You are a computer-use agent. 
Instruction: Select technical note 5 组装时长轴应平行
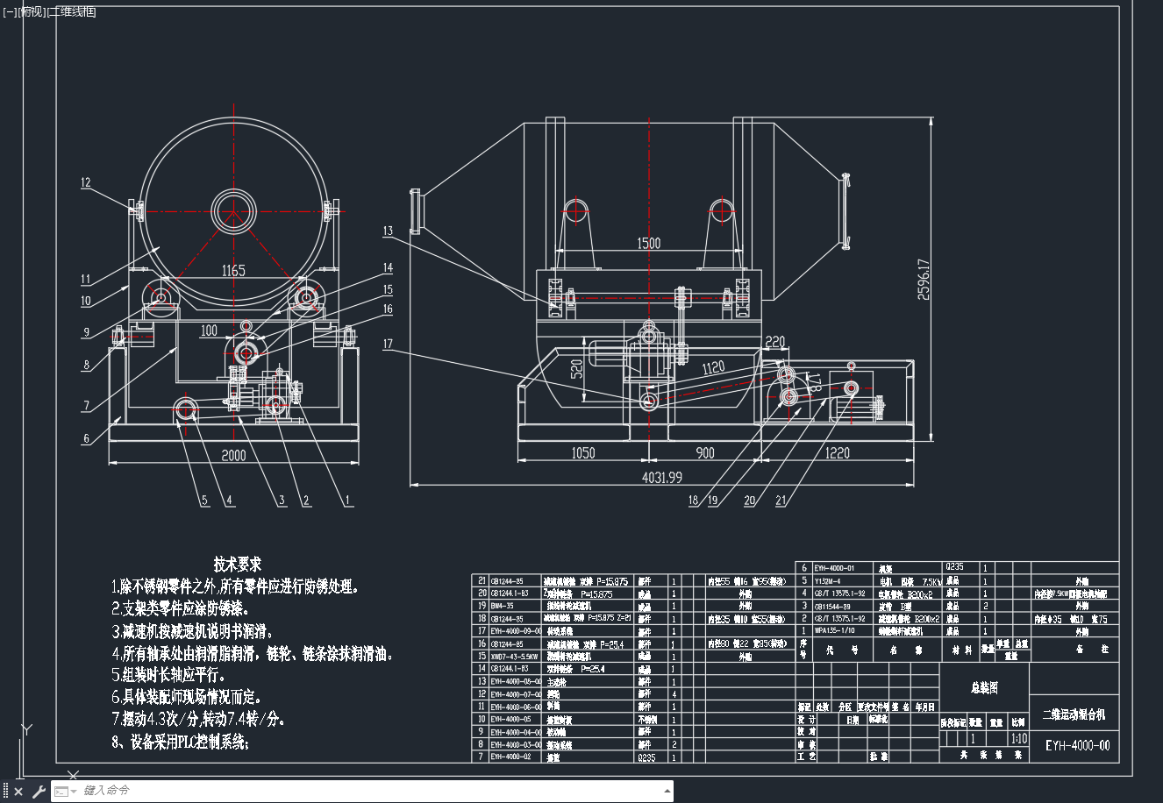pos(168,675)
